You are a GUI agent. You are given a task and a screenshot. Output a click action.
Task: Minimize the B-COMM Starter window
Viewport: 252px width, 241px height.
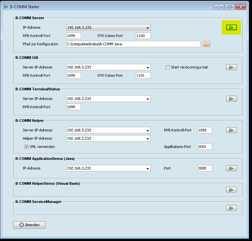(219, 7)
